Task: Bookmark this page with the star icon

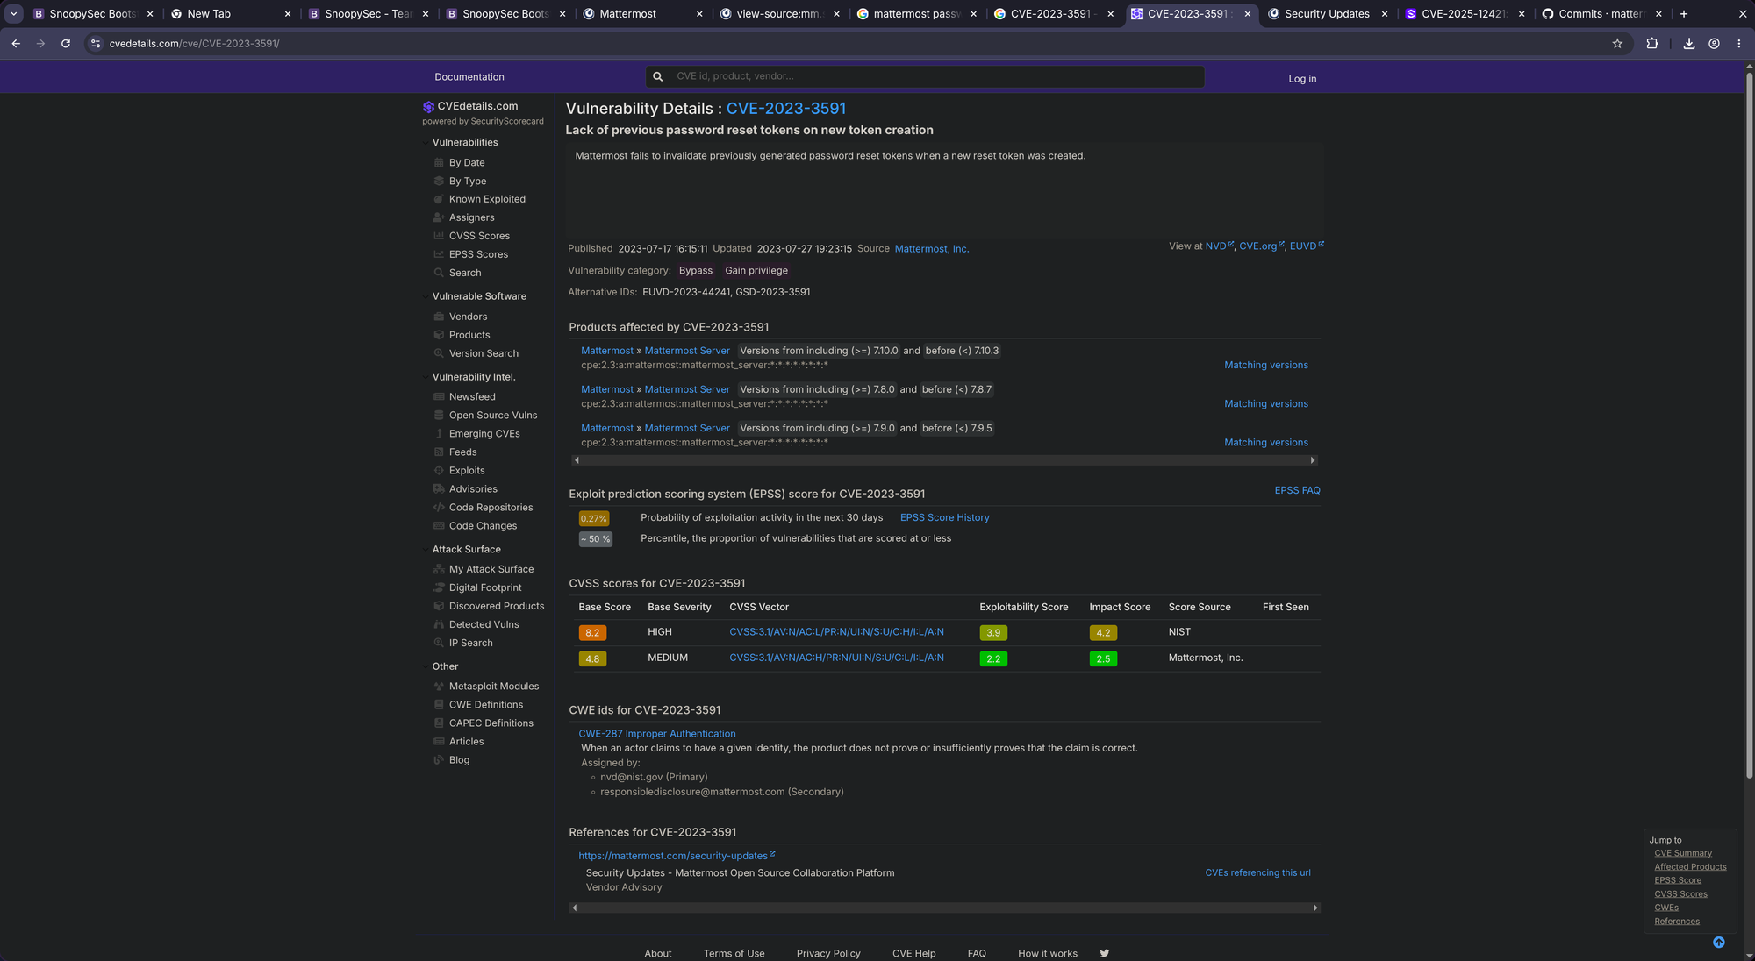Action: click(x=1617, y=43)
